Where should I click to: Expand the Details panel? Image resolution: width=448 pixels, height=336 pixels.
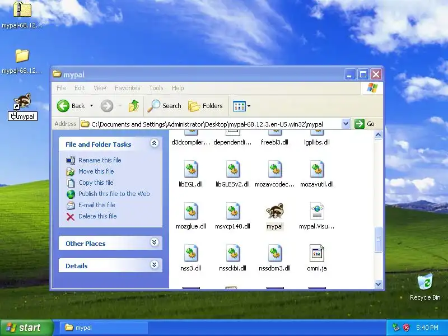click(x=155, y=265)
